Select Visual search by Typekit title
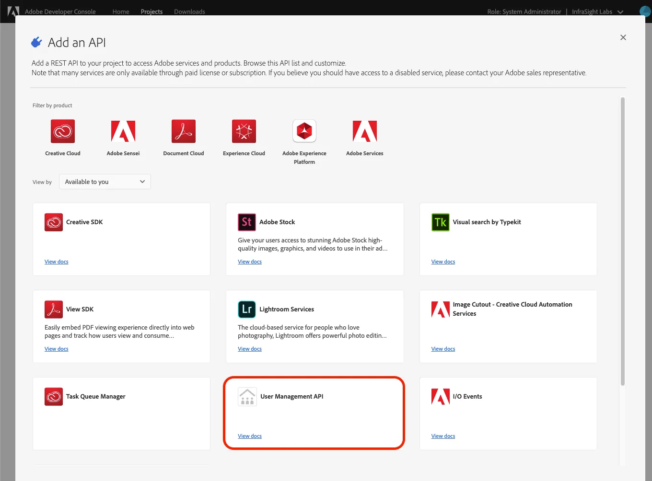The image size is (652, 481). (487, 222)
